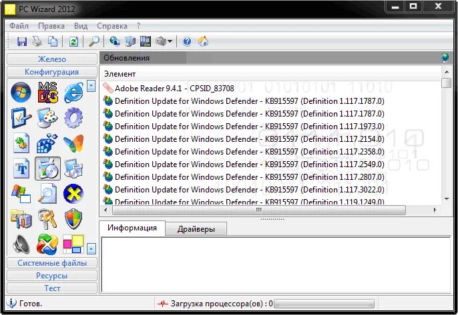Click the network computers toolbar icon
The height and width of the screenshot is (315, 458).
pos(130,41)
